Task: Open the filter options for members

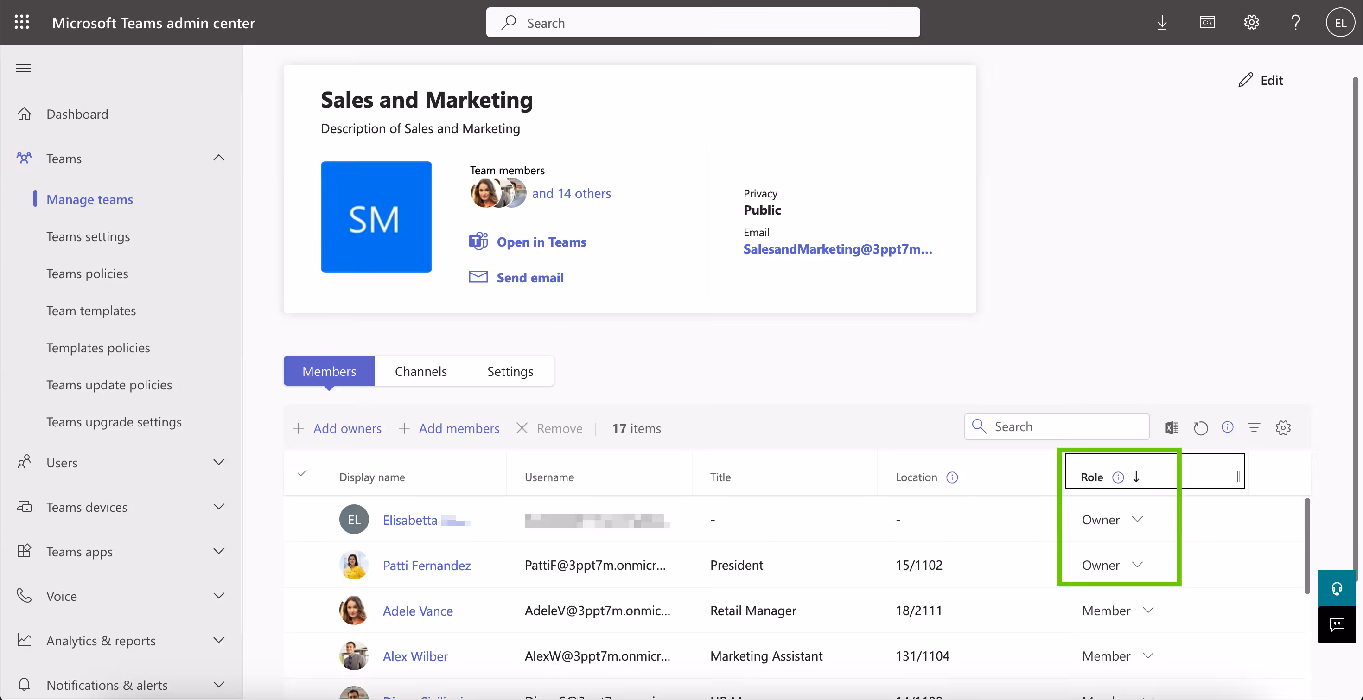Action: point(1254,427)
